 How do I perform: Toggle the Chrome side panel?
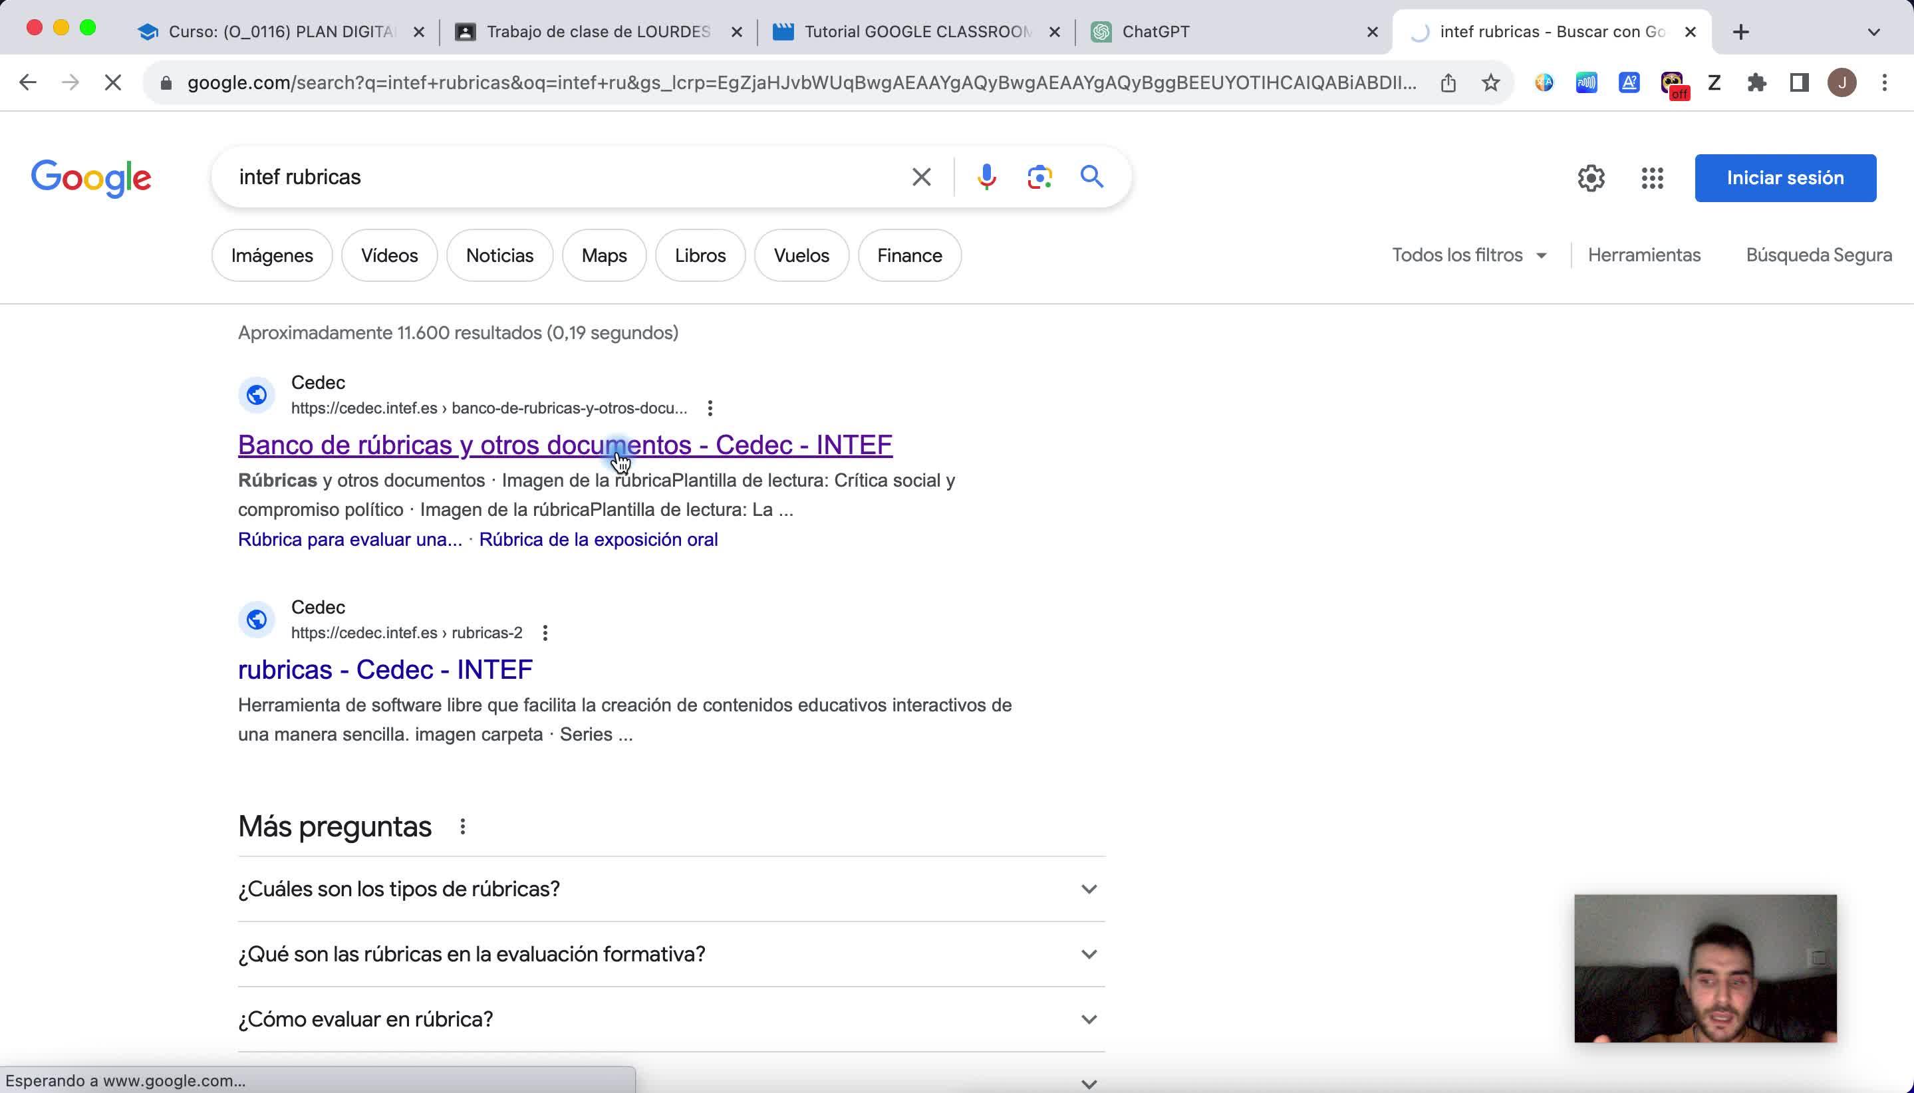click(1799, 82)
